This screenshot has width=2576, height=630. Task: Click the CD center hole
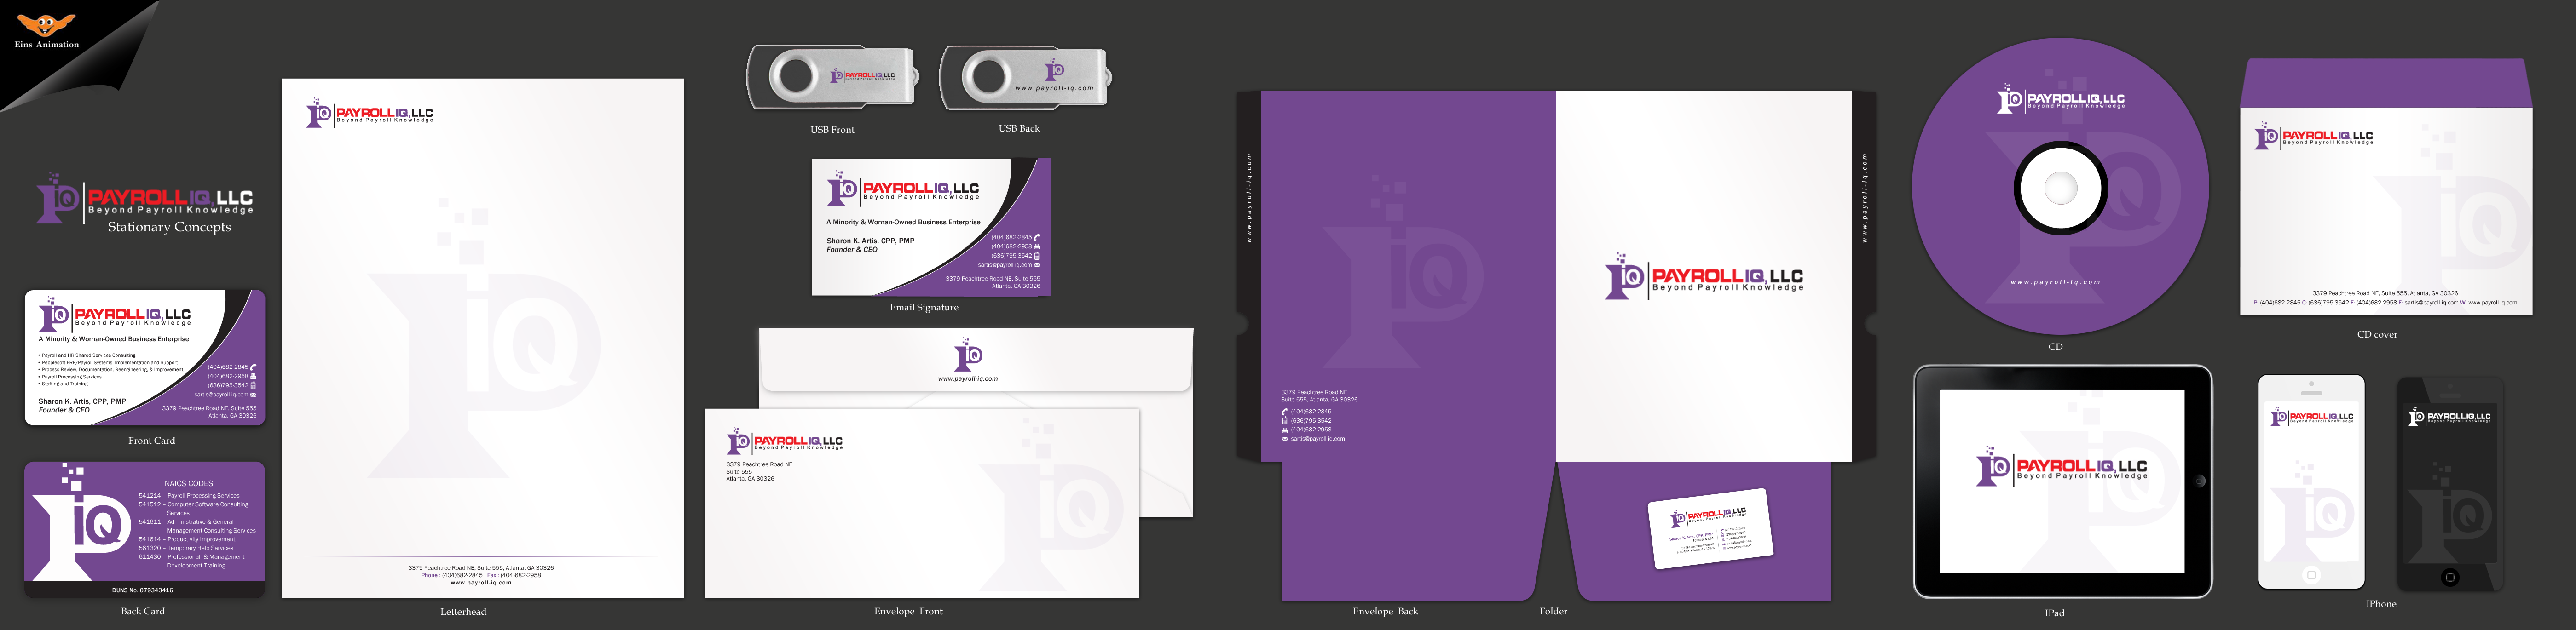tap(2060, 187)
